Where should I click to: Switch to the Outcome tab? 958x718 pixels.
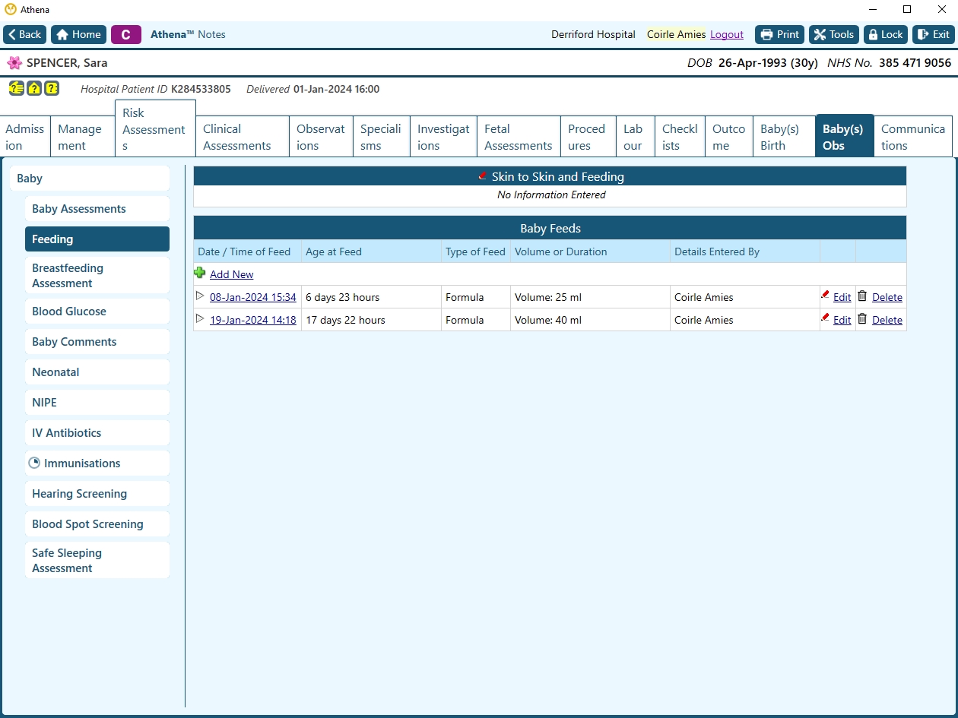pos(729,137)
